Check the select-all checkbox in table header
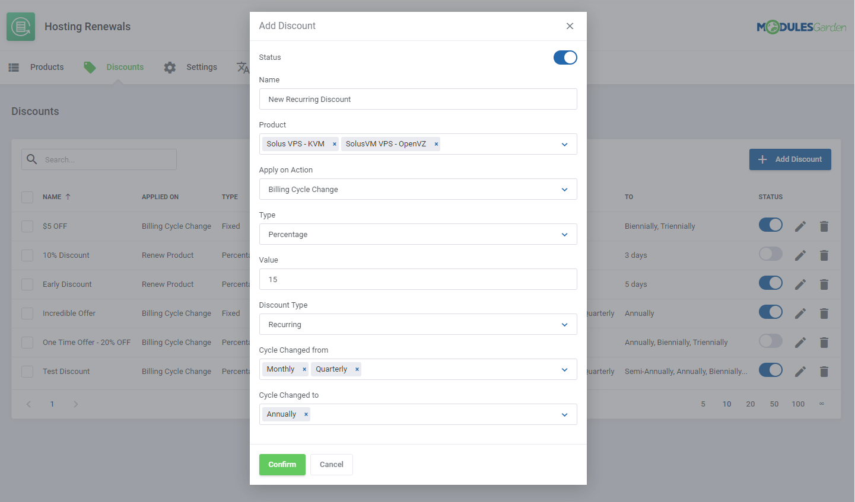Viewport: 855px width, 502px height. 27,197
